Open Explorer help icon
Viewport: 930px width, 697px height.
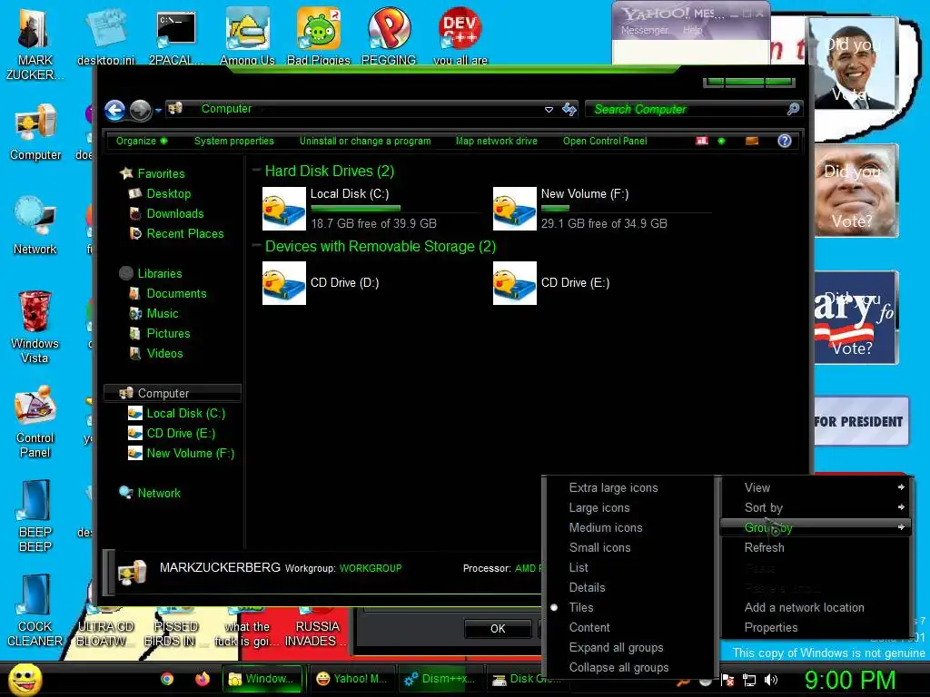(784, 141)
